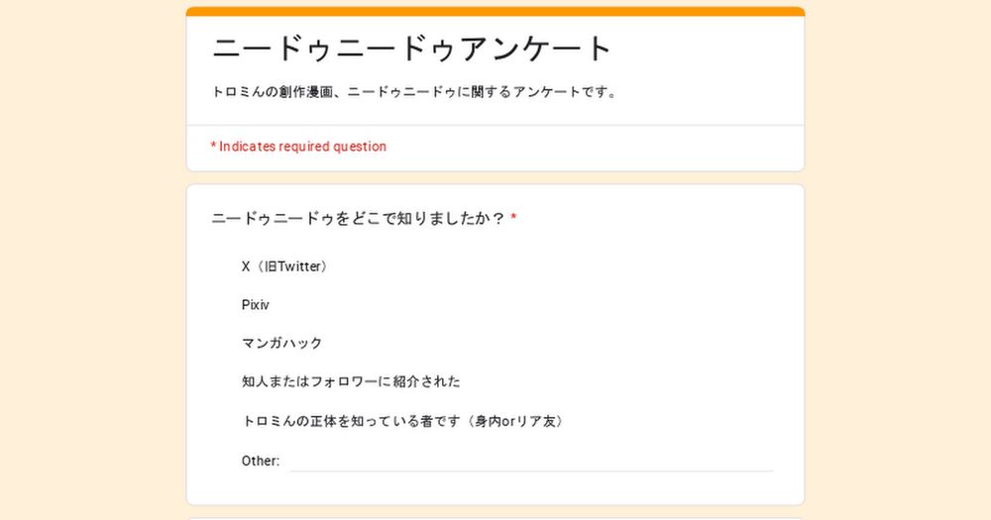Select the "X（旧Twitter）" answer option

click(x=285, y=266)
